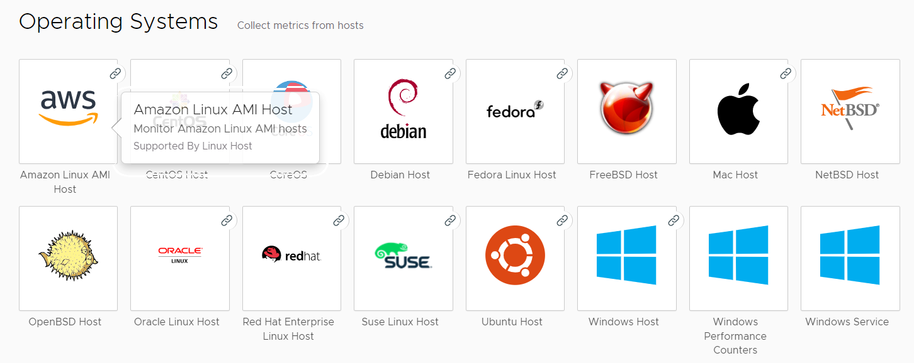The image size is (914, 363).
Task: Open the Windows Performance Counters tile
Action: [738, 258]
